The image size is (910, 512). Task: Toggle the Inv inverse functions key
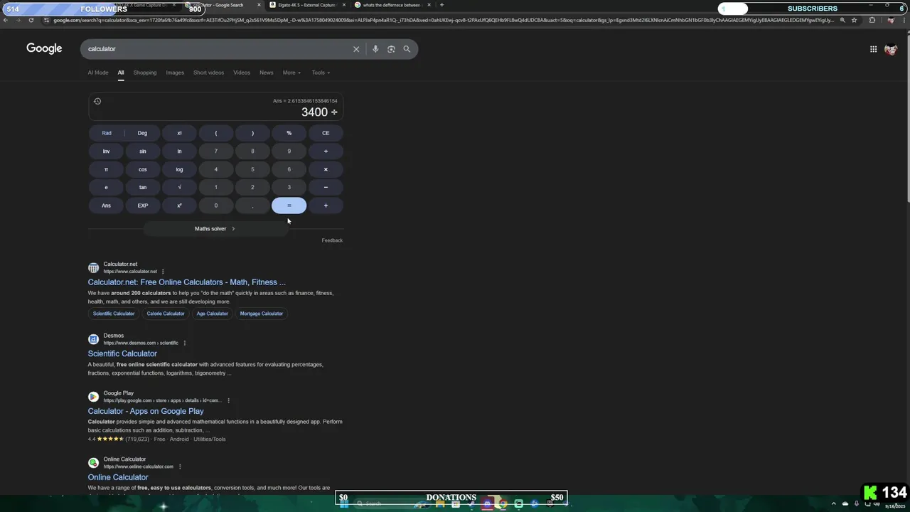click(x=106, y=151)
